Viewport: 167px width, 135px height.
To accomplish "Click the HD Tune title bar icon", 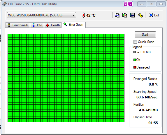I will click(5, 4).
